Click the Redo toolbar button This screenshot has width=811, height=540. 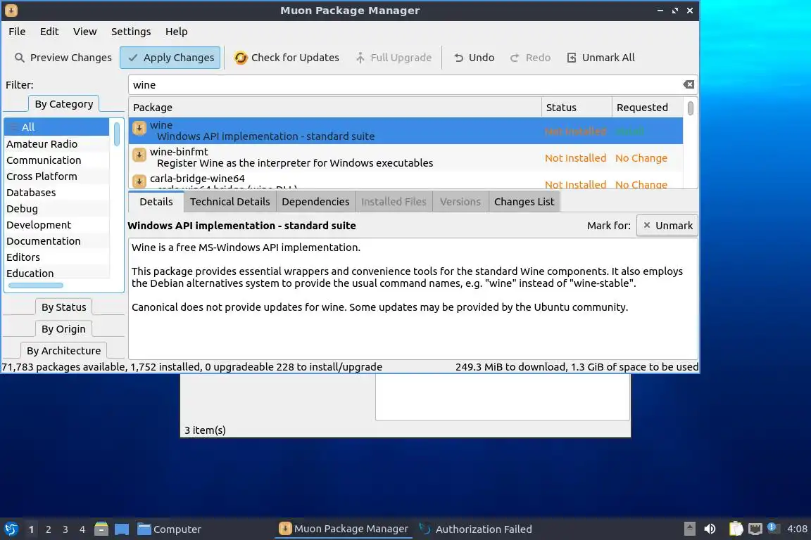(x=530, y=58)
